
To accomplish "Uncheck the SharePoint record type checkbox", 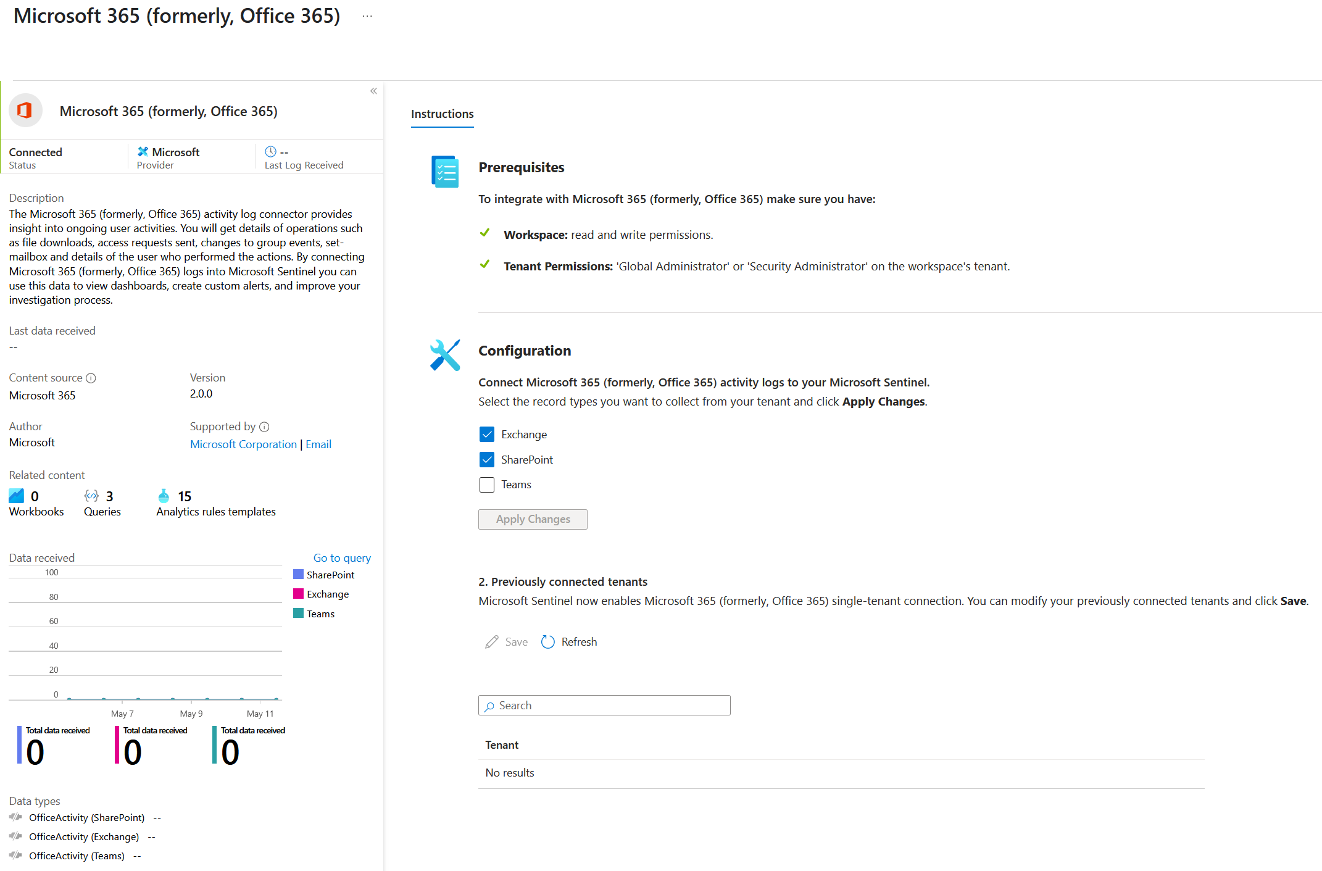I will (487, 460).
